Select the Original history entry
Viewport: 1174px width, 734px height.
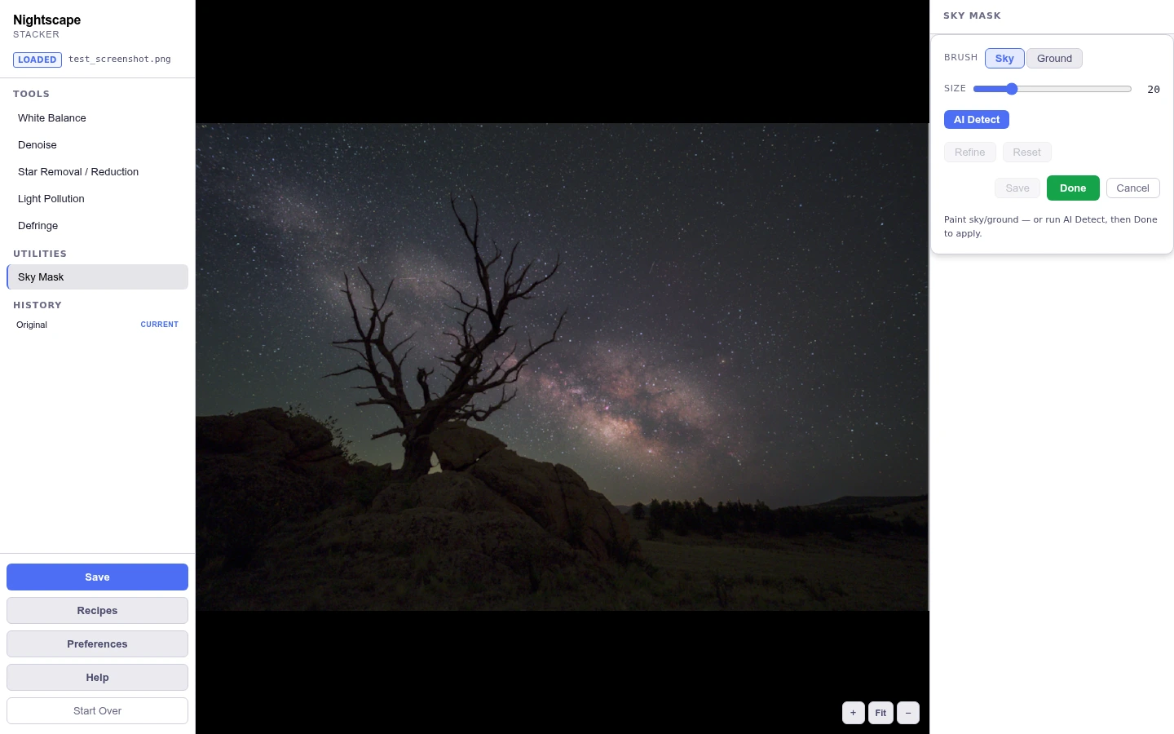pyautogui.click(x=97, y=325)
